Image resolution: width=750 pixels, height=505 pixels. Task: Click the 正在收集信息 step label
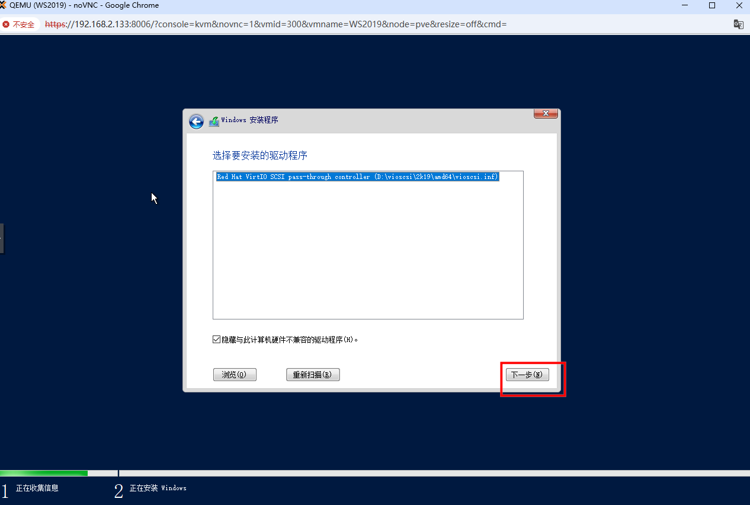[x=37, y=488]
